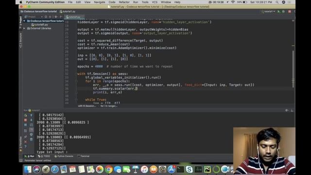Image resolution: width=311 pixels, height=175 pixels.
Task: Collapse all in Project panel toolbar
Action: [50, 17]
